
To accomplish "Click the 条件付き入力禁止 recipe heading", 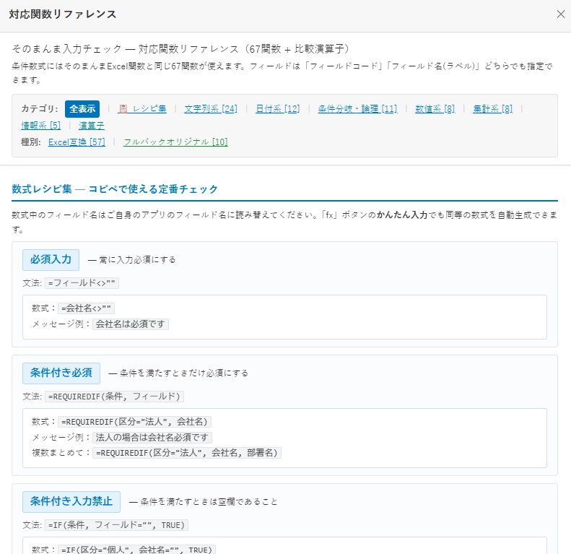I will (71, 502).
